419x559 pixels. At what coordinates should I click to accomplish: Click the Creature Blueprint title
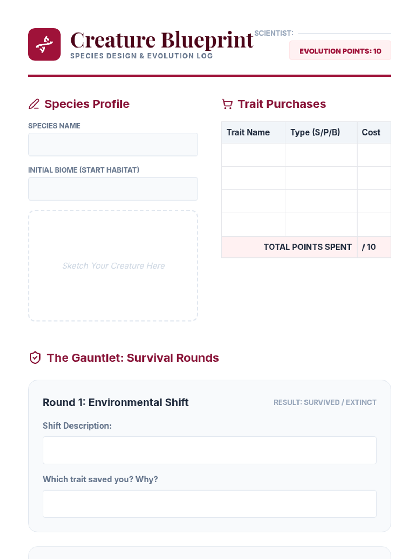click(x=162, y=40)
